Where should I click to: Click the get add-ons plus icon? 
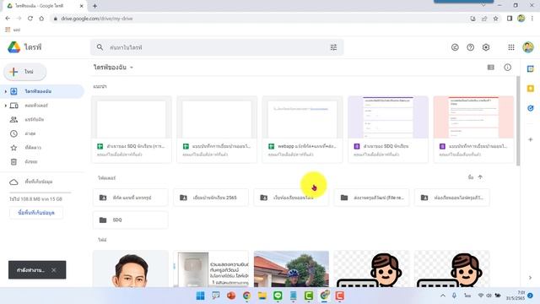coord(531,139)
